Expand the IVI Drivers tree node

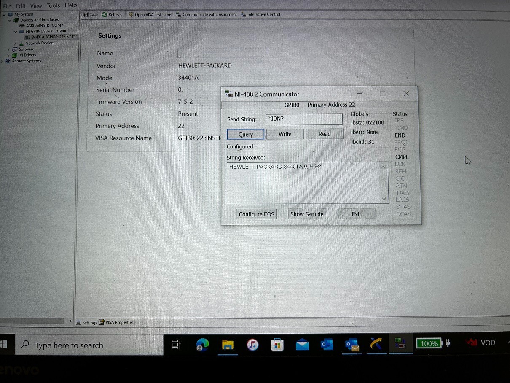point(8,55)
